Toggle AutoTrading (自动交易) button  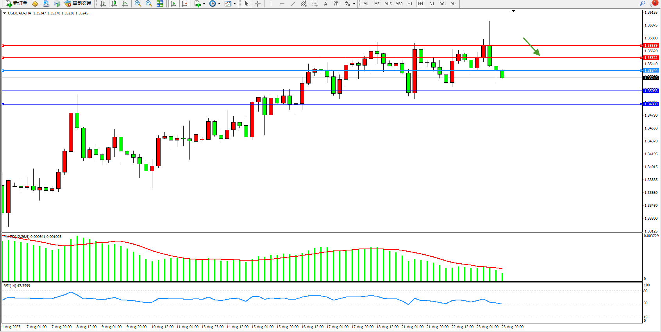pyautogui.click(x=78, y=4)
